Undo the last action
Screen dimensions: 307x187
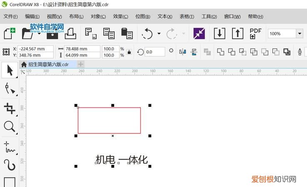[x=147, y=34]
